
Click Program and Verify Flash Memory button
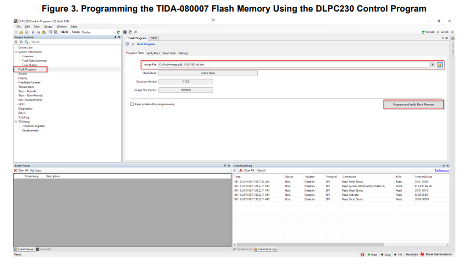click(x=413, y=105)
